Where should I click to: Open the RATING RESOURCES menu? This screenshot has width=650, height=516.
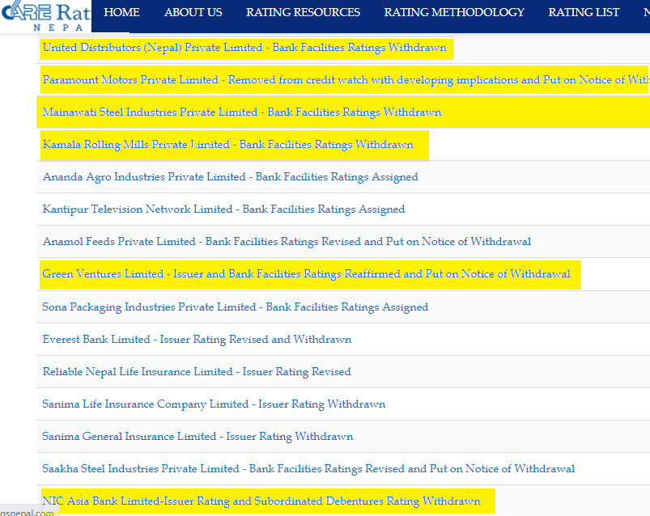click(x=303, y=12)
